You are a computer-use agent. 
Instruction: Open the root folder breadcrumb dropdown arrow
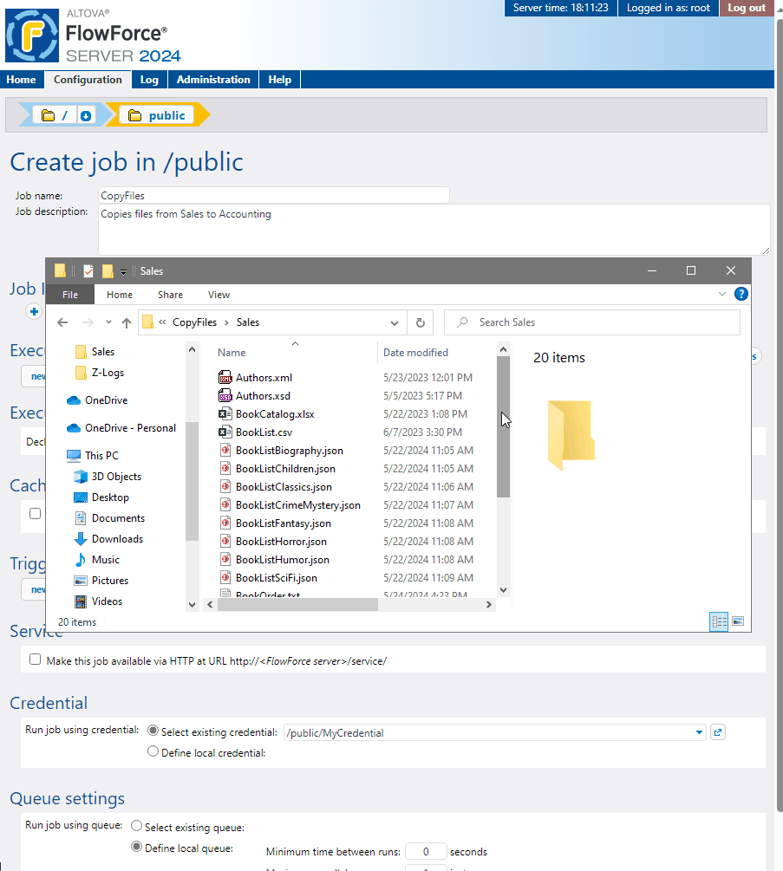86,115
